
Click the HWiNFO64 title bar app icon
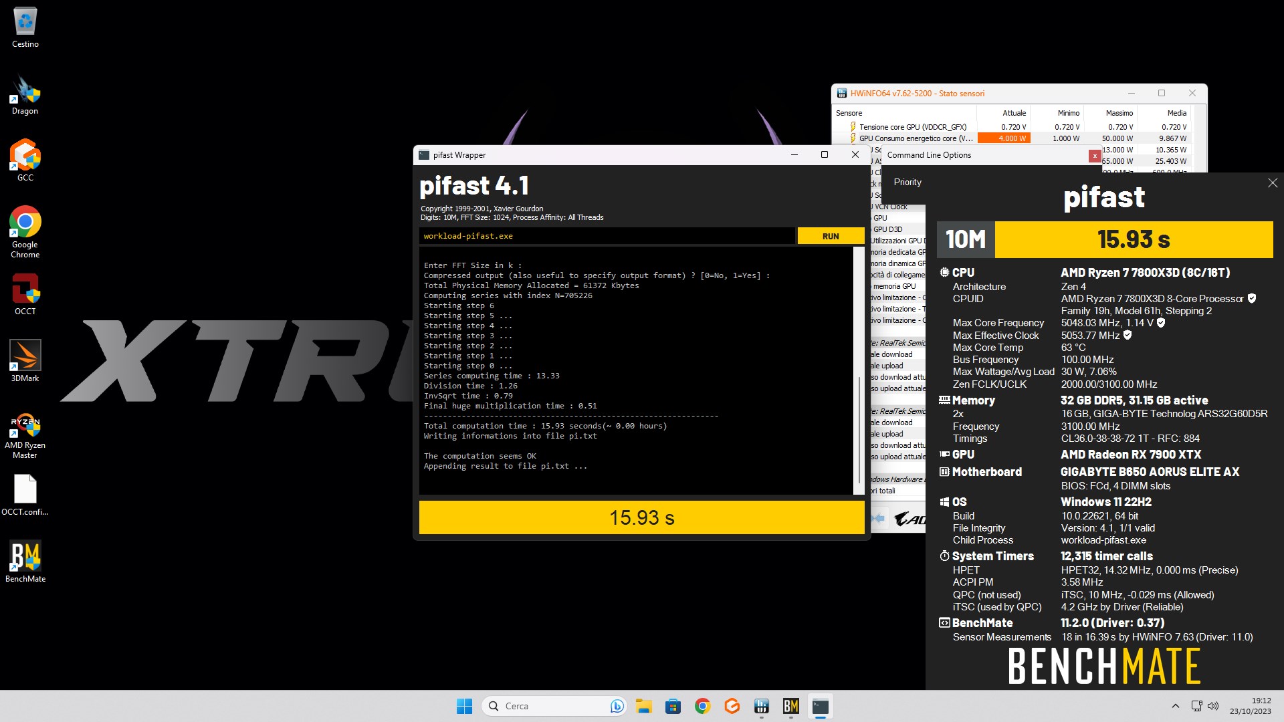point(841,94)
